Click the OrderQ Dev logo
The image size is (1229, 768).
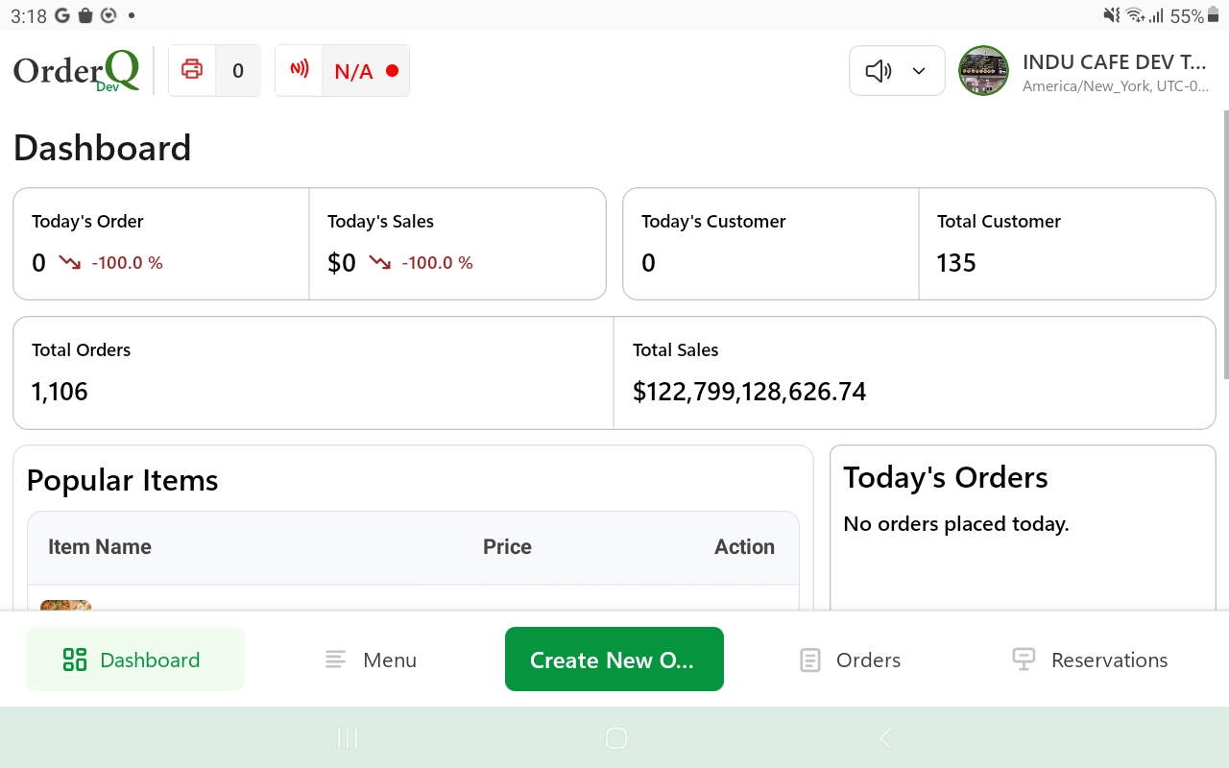(77, 71)
